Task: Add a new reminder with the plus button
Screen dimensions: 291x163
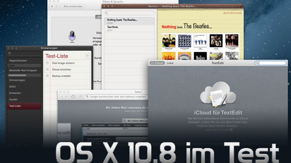Action: [x=88, y=56]
